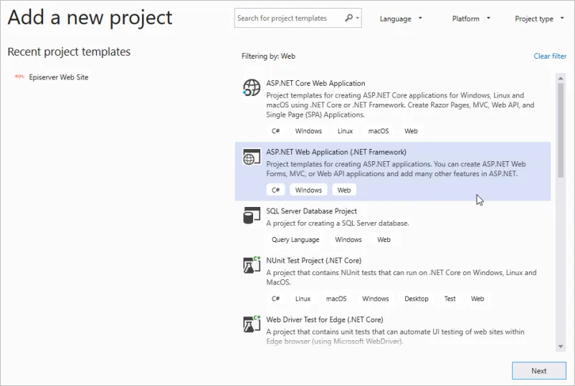Screen dimensions: 575x386
Task: Click the search magnifier icon
Action: 348,18
